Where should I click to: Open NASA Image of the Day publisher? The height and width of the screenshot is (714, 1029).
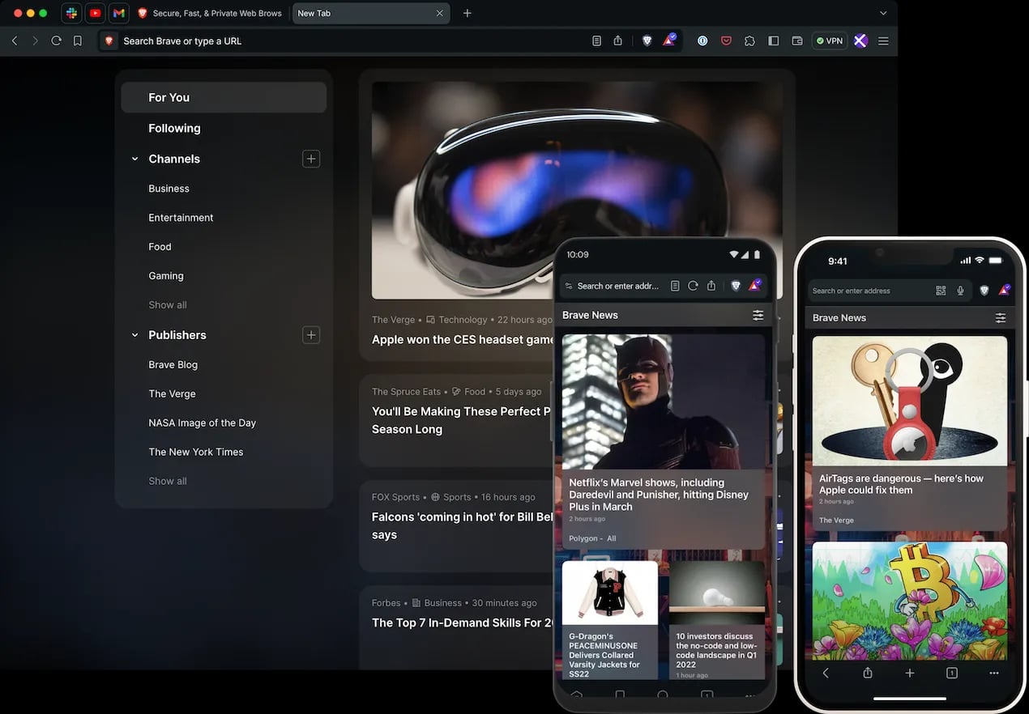202,423
